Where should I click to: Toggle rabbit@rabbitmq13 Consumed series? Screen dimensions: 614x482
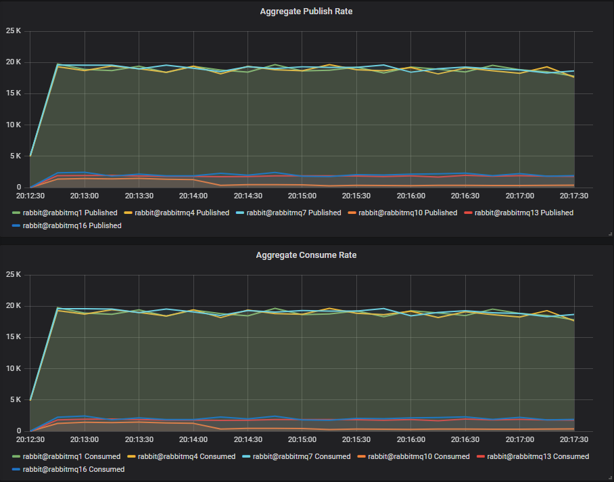tap(538, 456)
